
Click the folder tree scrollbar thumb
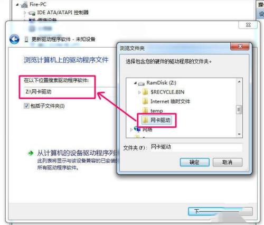coord(239,110)
